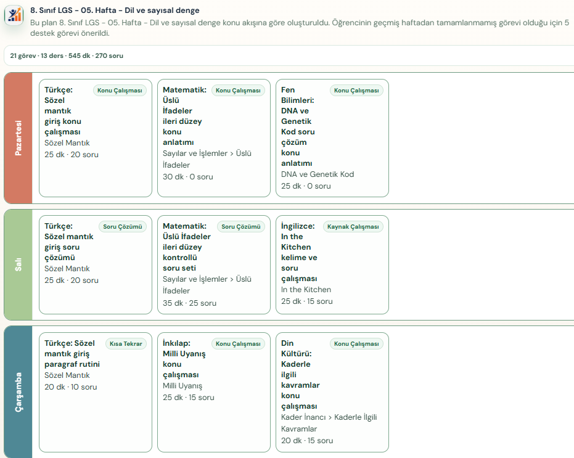Open İngilizce In the Kitchen kelime card

point(332,264)
